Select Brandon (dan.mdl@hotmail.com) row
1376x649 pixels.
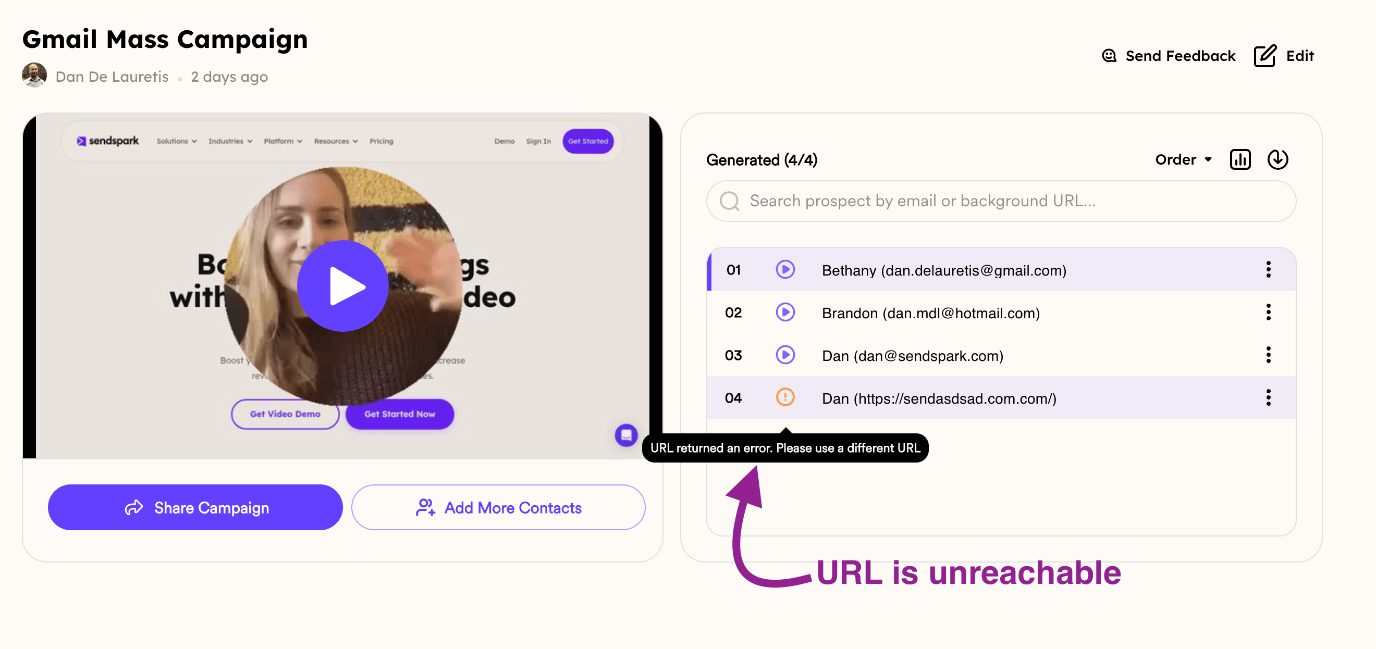pos(1001,311)
